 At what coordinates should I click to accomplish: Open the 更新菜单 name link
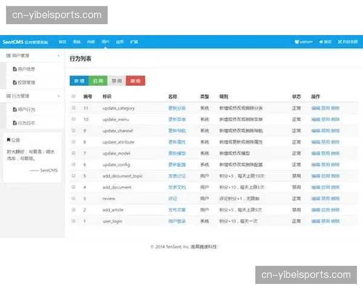(x=177, y=120)
